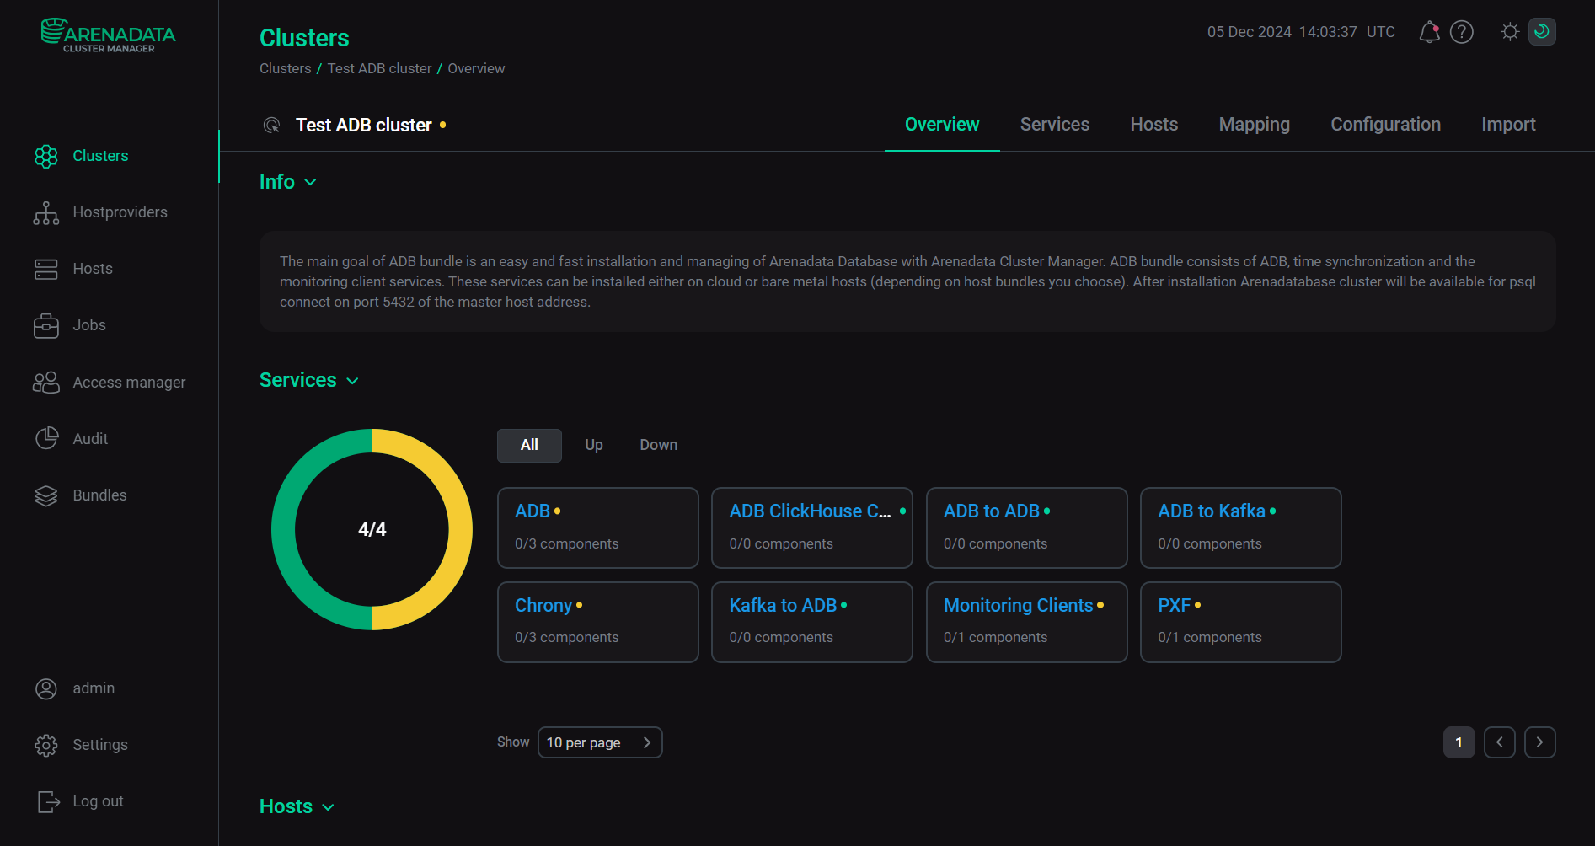This screenshot has width=1595, height=846.
Task: Switch to light theme sun icon
Action: pos(1510,32)
